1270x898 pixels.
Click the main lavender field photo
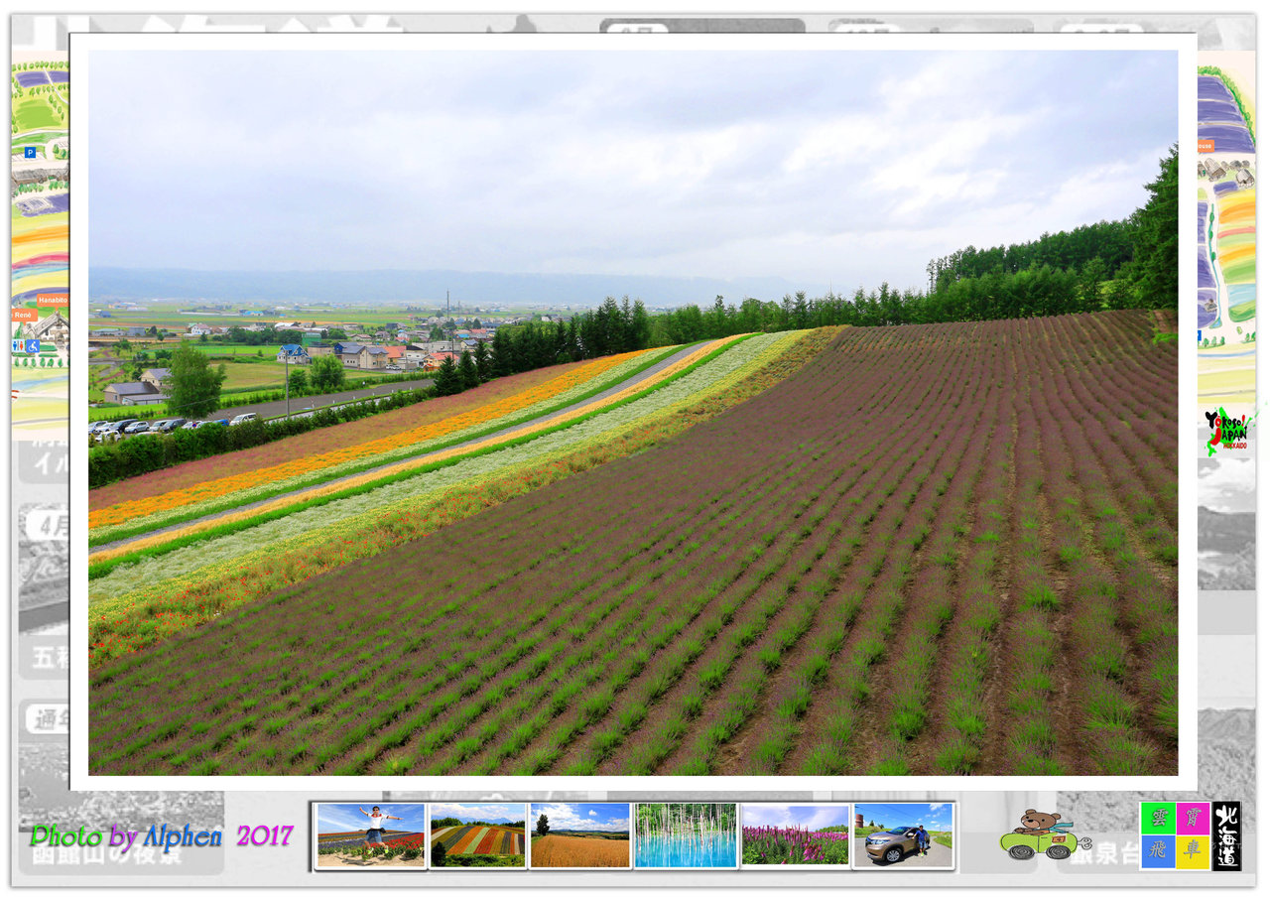(x=633, y=413)
